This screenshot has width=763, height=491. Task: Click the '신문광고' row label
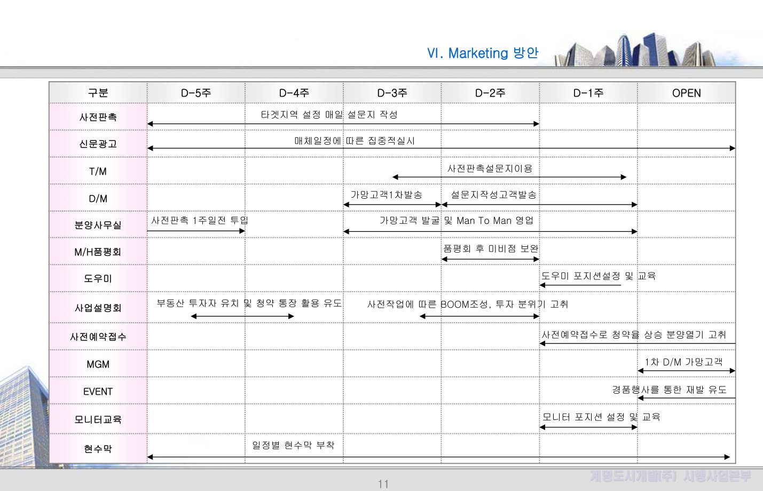coord(98,144)
